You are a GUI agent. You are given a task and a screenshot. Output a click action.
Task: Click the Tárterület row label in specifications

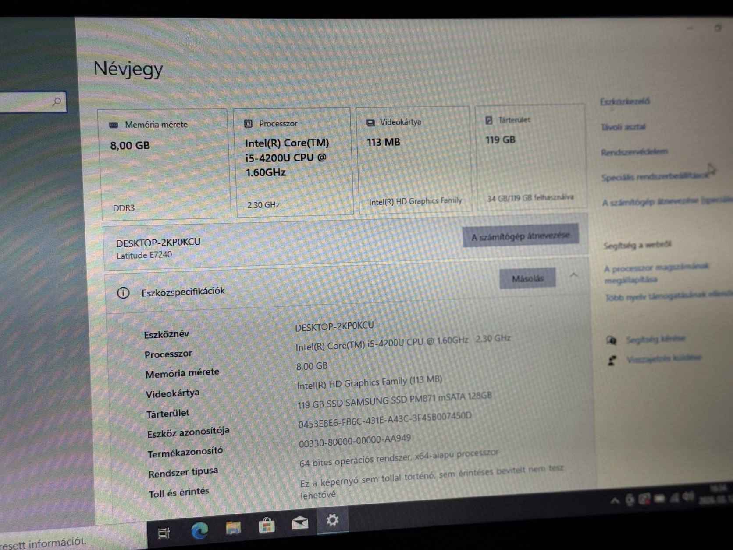pyautogui.click(x=168, y=414)
